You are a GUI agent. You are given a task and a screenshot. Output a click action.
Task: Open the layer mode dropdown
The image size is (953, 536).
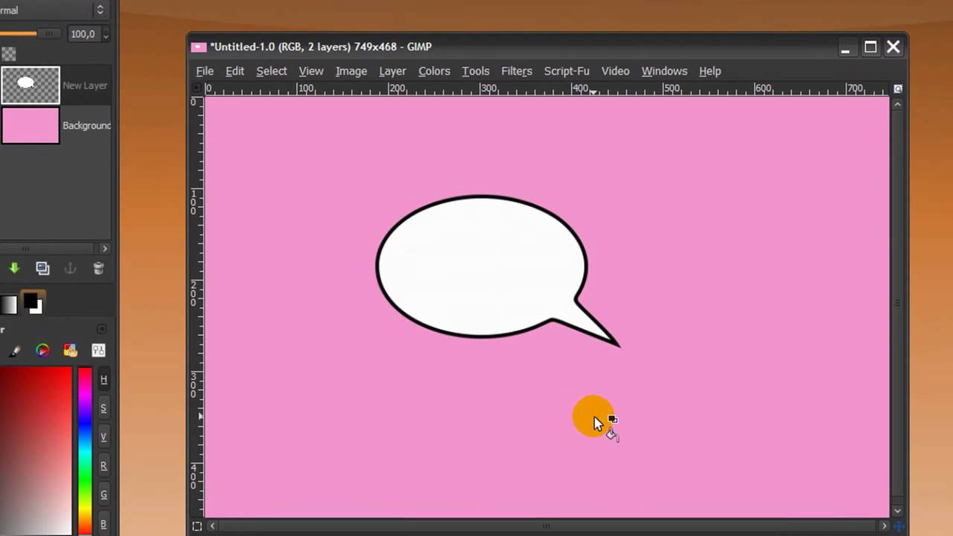(x=54, y=10)
